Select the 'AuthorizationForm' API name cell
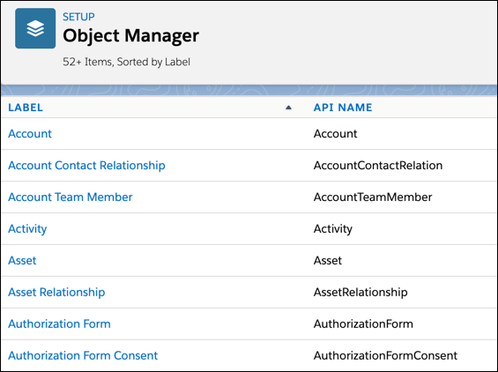 [363, 324]
